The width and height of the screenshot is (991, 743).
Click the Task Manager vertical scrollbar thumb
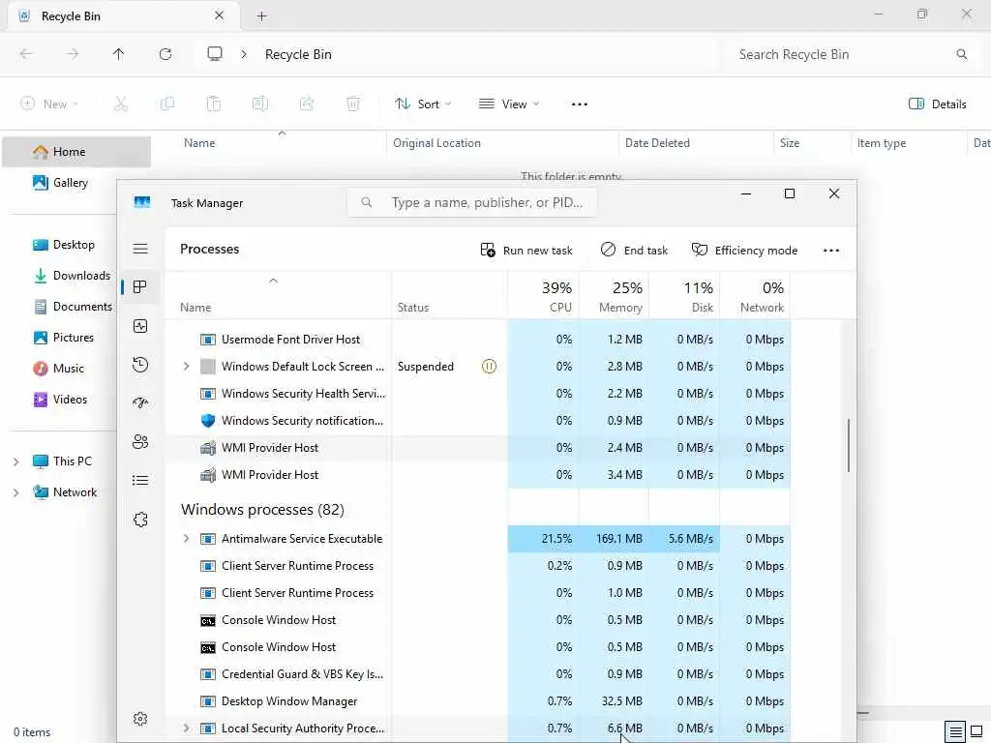848,445
